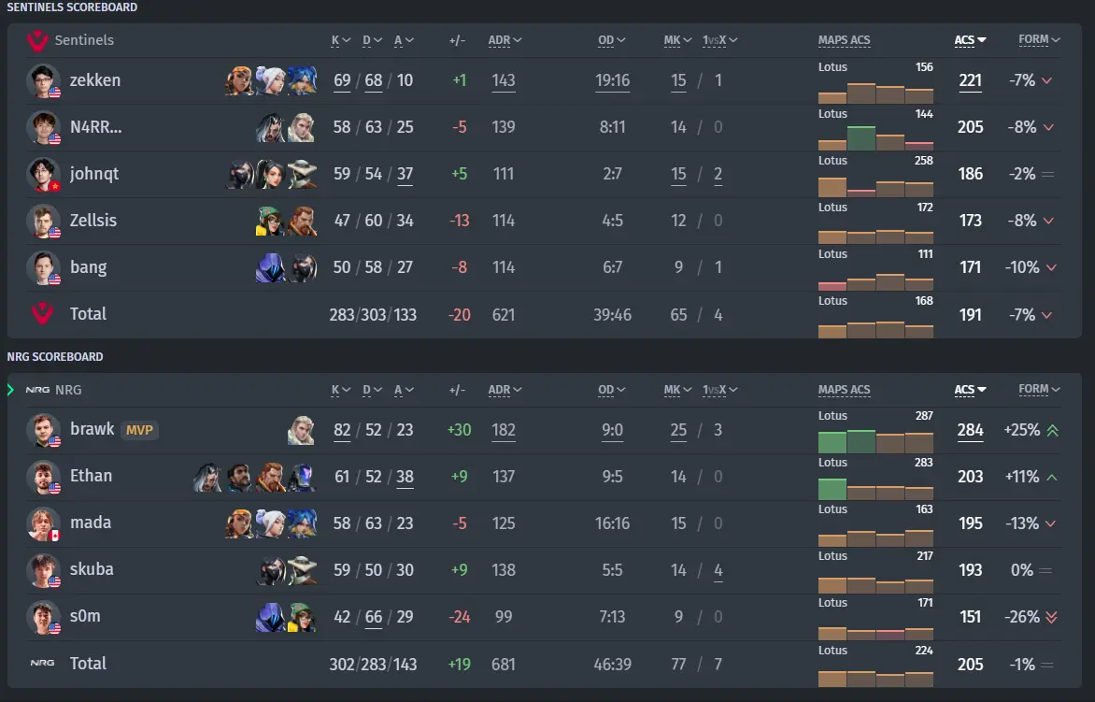Click mada's player avatar
1095x702 pixels.
click(43, 523)
